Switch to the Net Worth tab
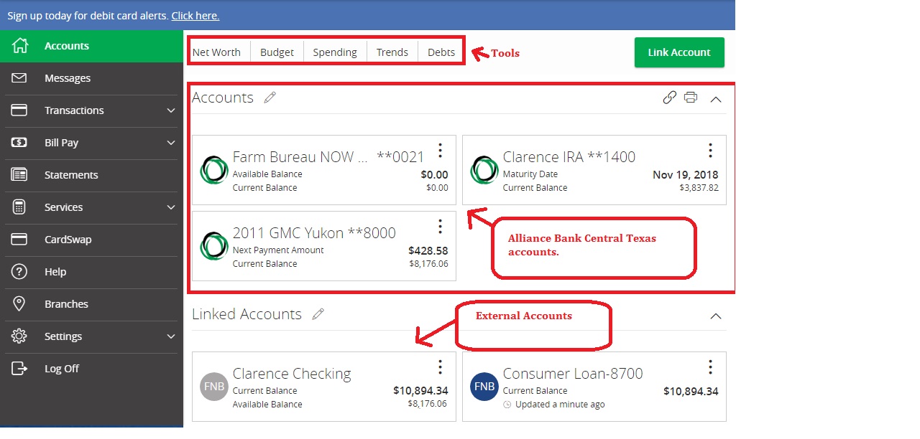Image resolution: width=920 pixels, height=439 pixels. [x=216, y=52]
